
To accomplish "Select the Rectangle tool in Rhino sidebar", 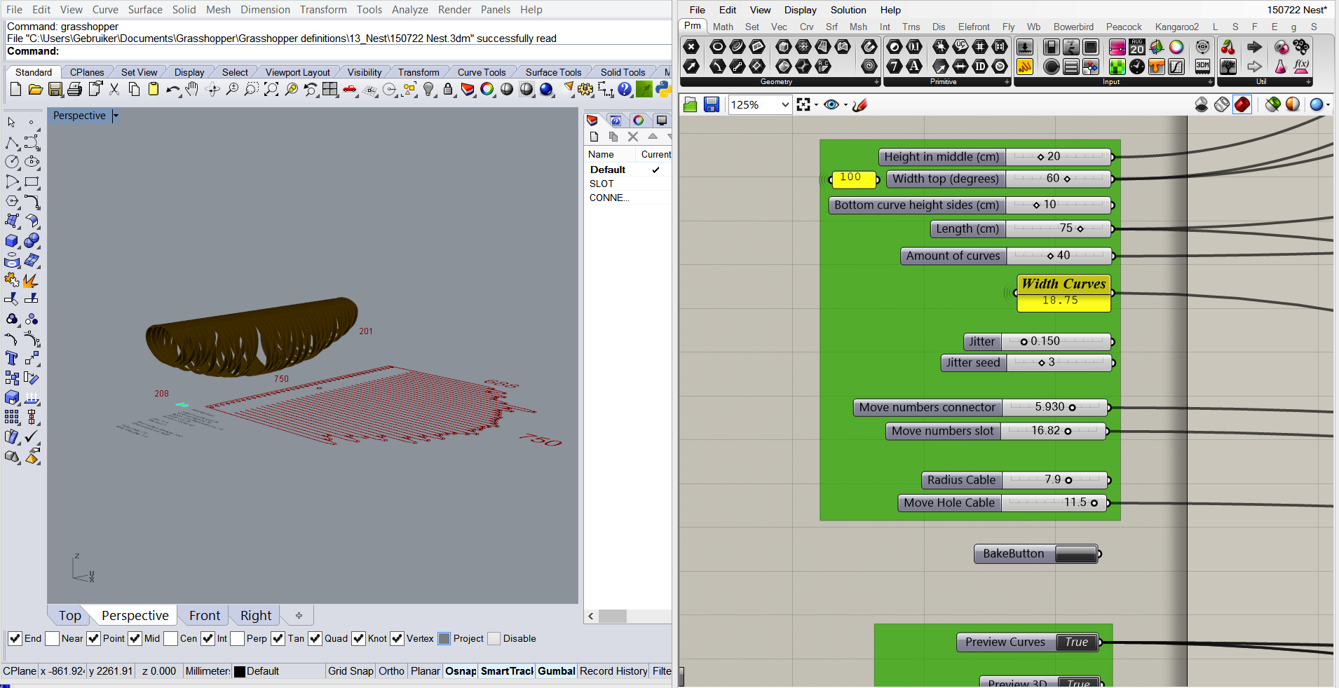I will 32,182.
